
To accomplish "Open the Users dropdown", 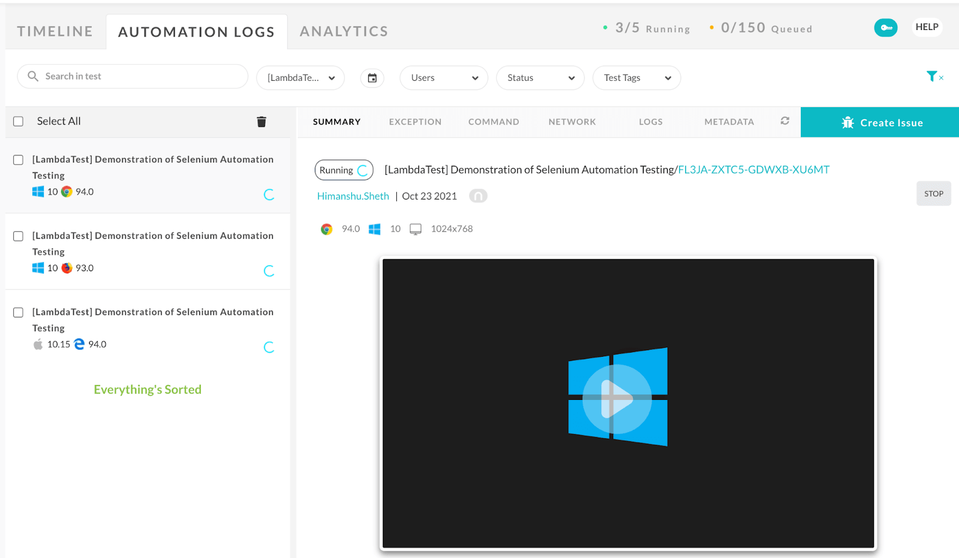I will point(443,77).
